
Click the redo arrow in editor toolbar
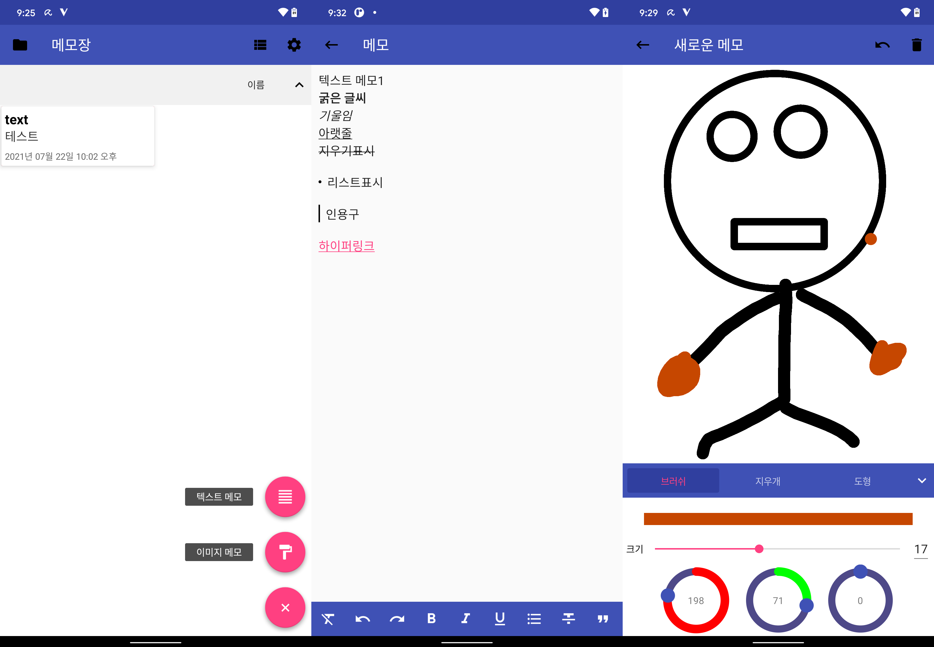click(x=397, y=619)
